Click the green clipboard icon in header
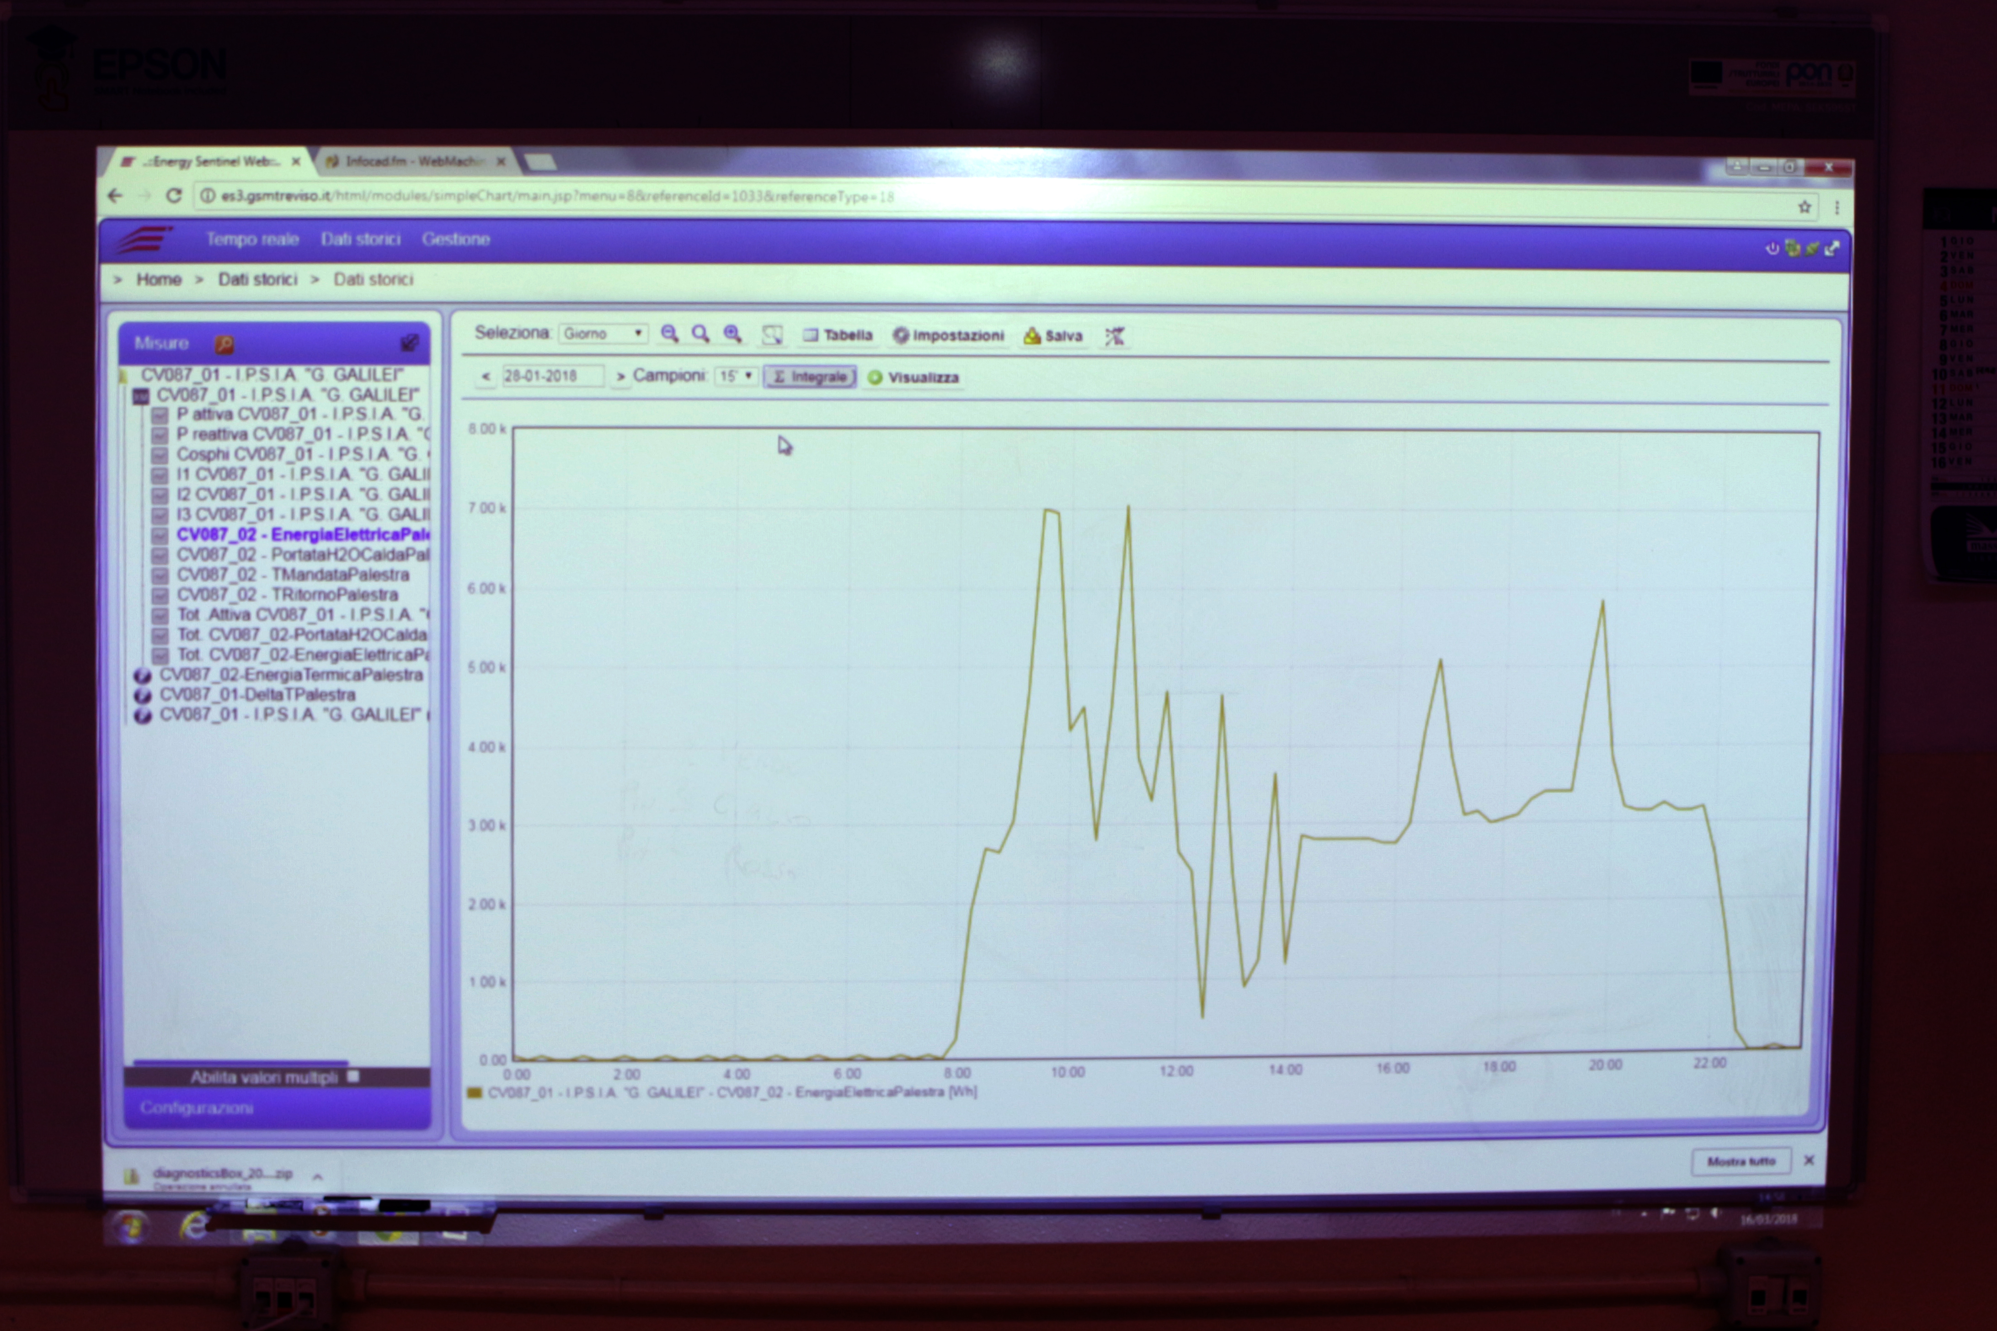The width and height of the screenshot is (1997, 1331). click(x=1792, y=248)
